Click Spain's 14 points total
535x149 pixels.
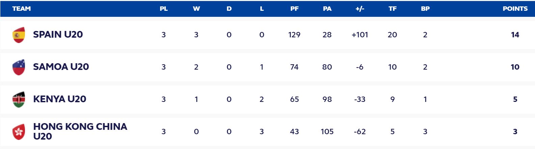coord(515,35)
